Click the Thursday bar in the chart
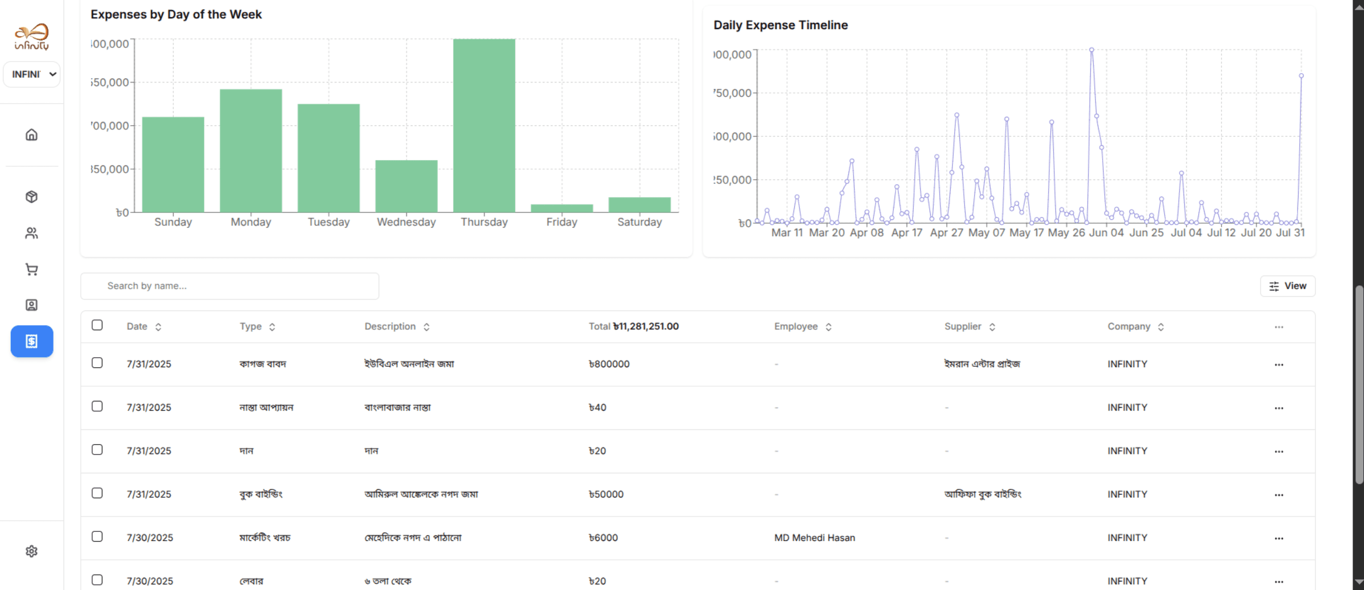This screenshot has width=1364, height=590. tap(484, 126)
